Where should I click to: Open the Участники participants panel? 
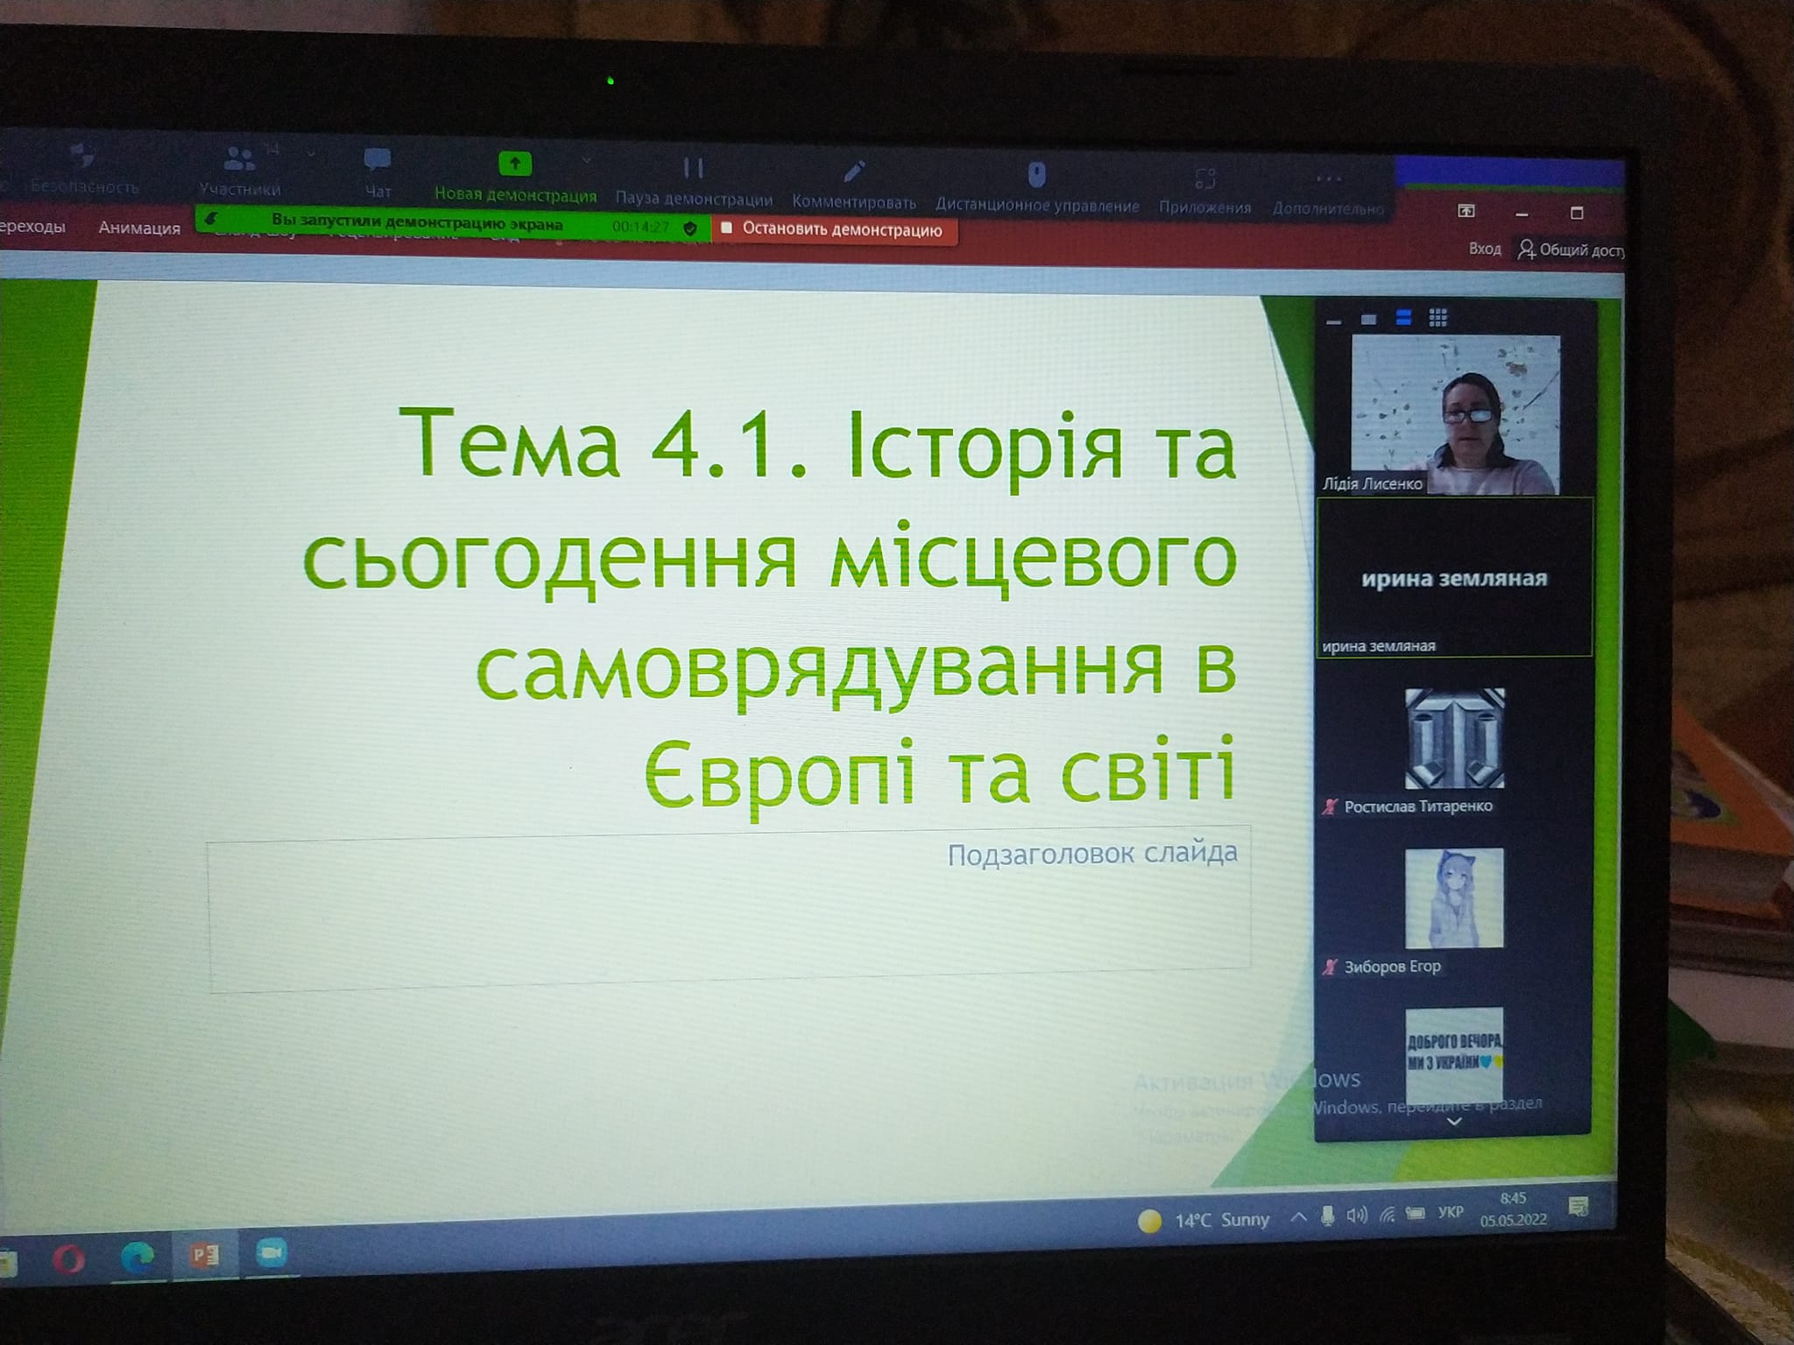tap(240, 169)
